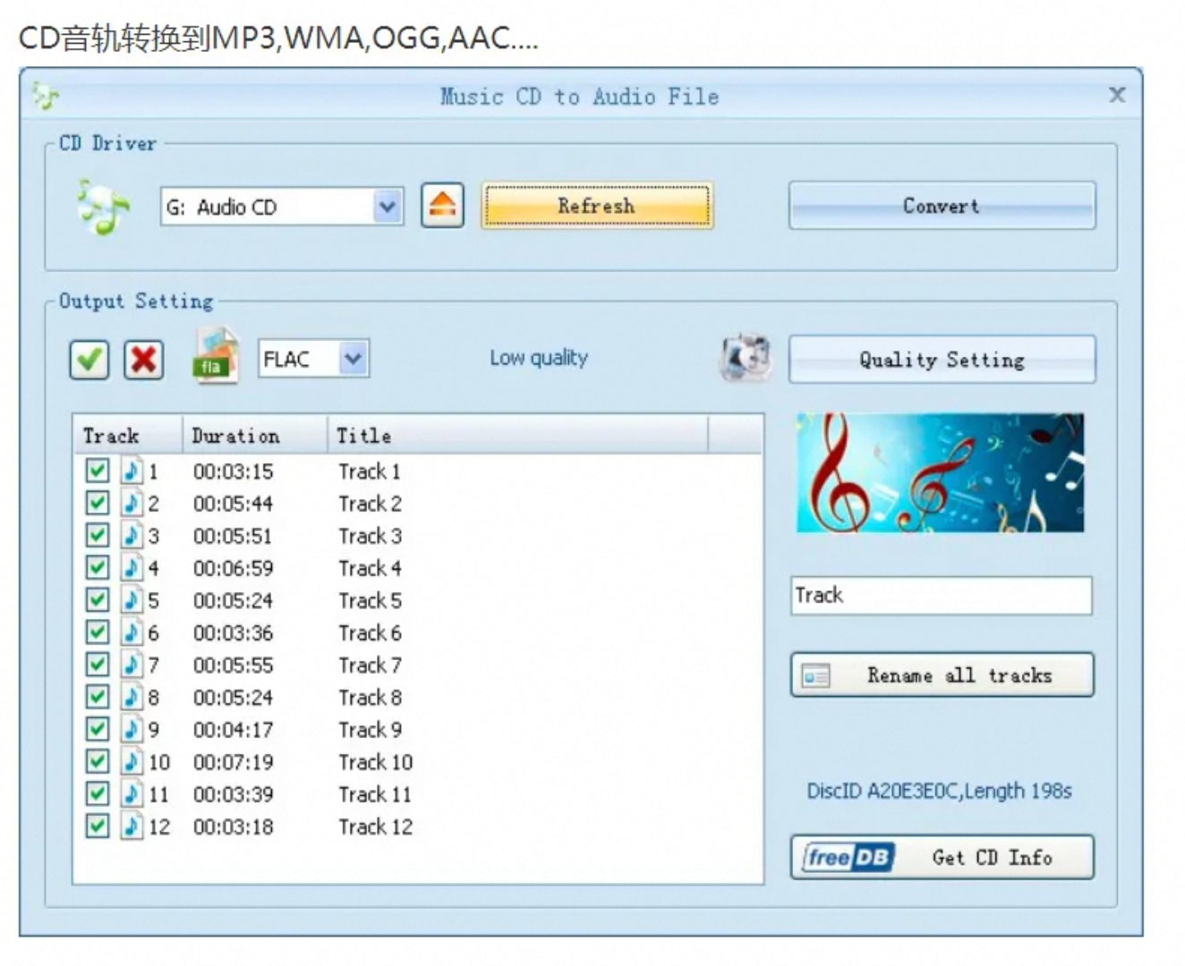This screenshot has width=1185, height=966.
Task: Click the music note icon of track 3
Action: pyautogui.click(x=132, y=535)
